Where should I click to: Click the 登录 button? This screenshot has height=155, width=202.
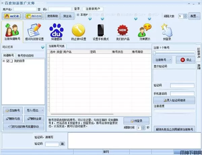[x=77, y=9]
